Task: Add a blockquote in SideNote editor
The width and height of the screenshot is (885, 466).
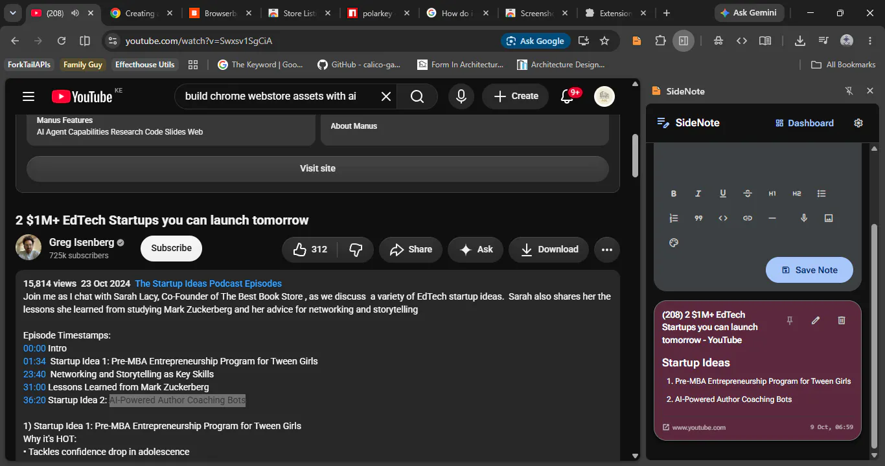Action: point(698,218)
